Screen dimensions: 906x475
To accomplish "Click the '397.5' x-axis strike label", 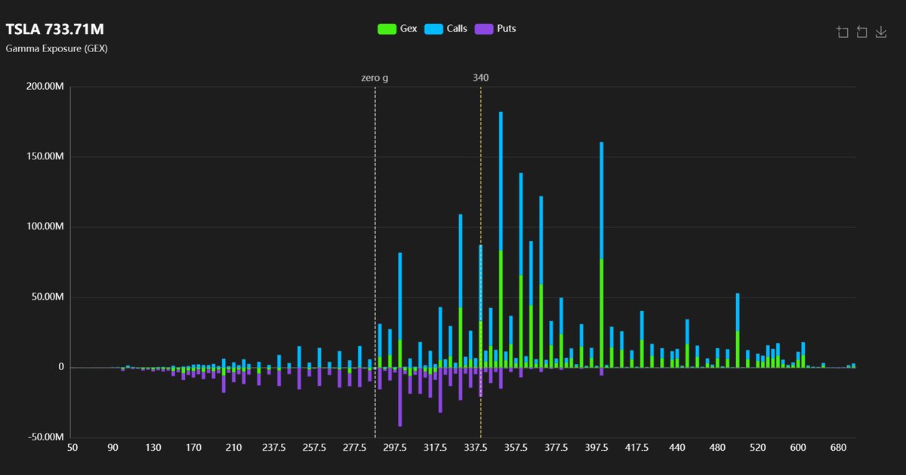I will pyautogui.click(x=597, y=448).
